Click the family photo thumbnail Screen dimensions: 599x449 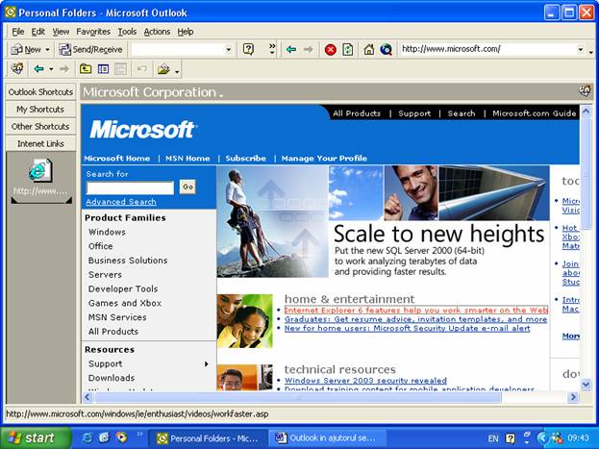click(x=245, y=321)
